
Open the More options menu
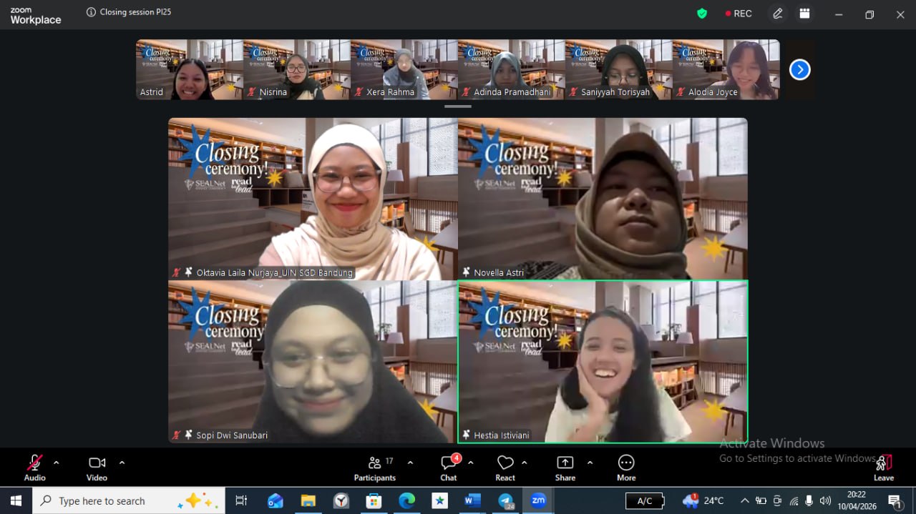tap(626, 467)
